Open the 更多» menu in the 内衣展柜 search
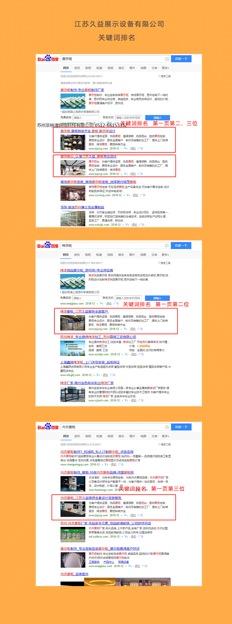 (165, 436)
